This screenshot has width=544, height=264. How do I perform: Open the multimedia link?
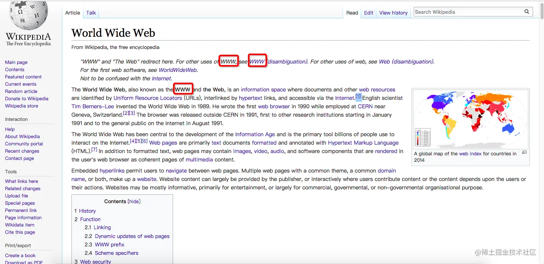point(199,160)
